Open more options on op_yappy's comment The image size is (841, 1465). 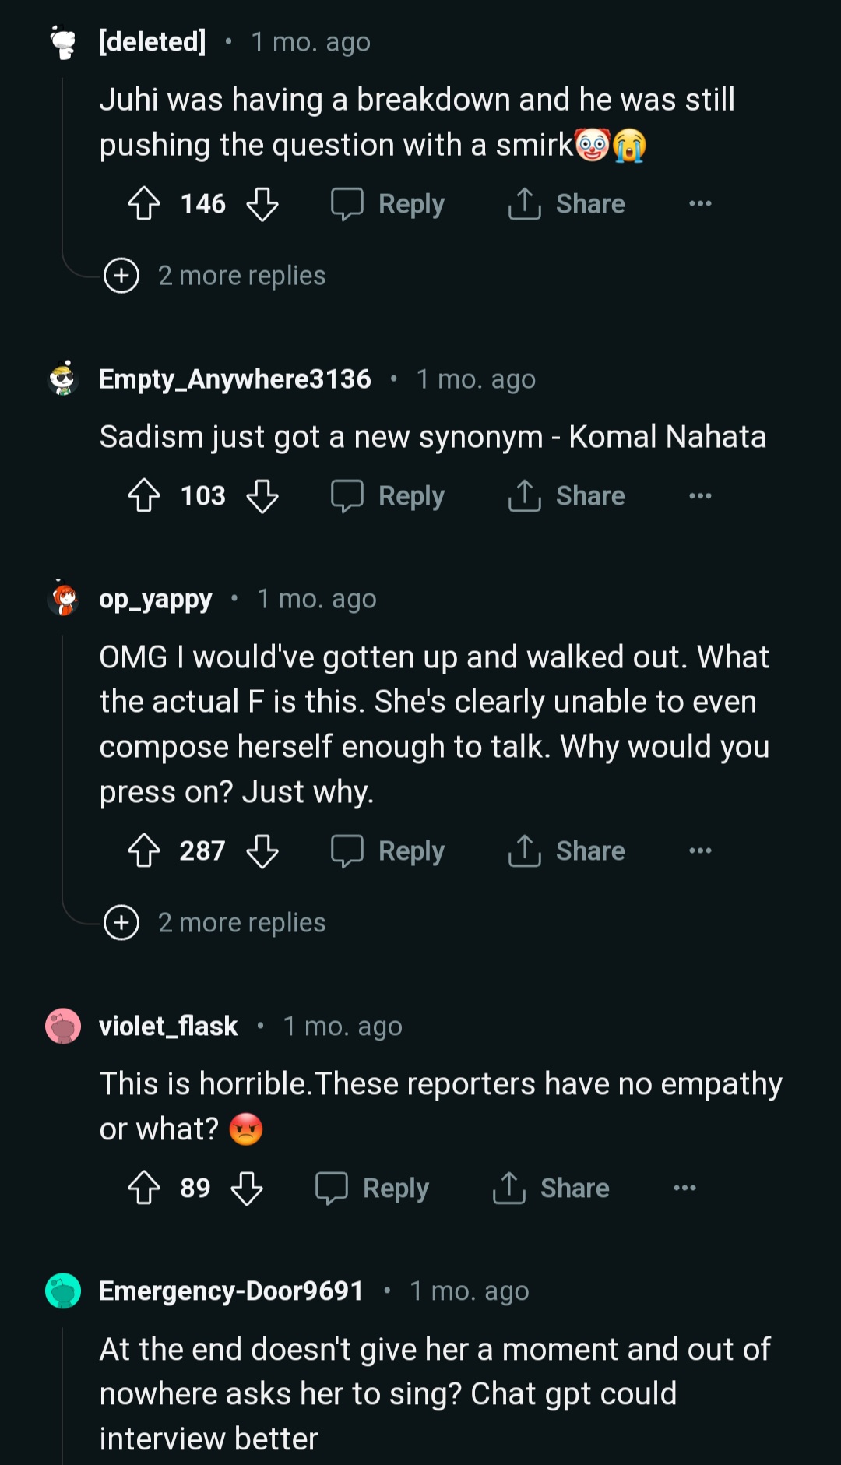point(700,850)
